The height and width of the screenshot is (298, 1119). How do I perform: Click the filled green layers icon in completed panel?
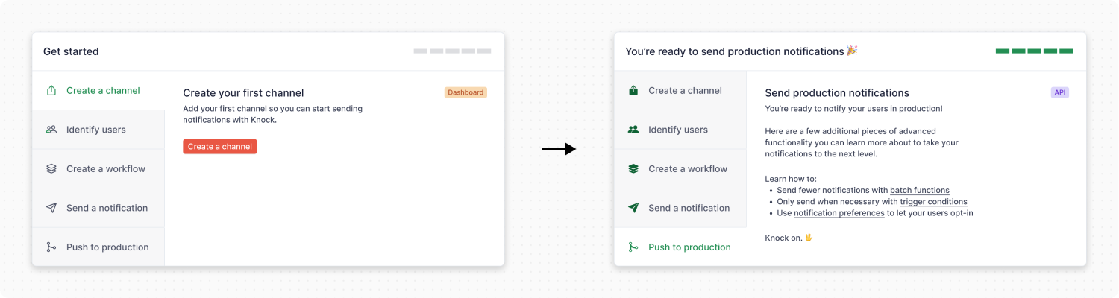tap(633, 169)
